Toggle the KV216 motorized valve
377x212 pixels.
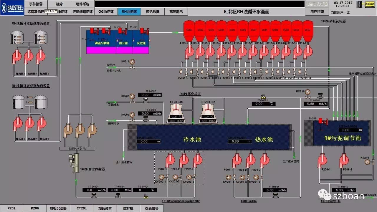(x=308, y=92)
